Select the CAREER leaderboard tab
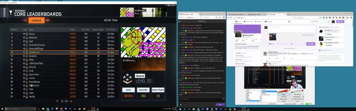Image resolution: width=356 pixels, height=111 pixels. pyautogui.click(x=37, y=20)
